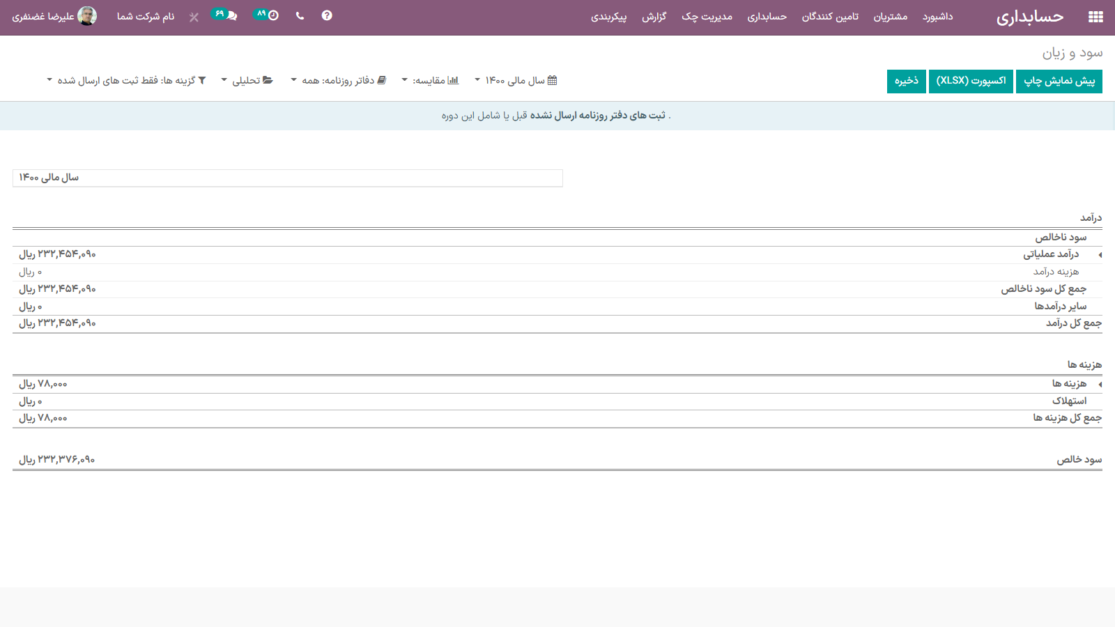Click the سود خالص row label
This screenshot has width=1115, height=627.
point(1079,460)
